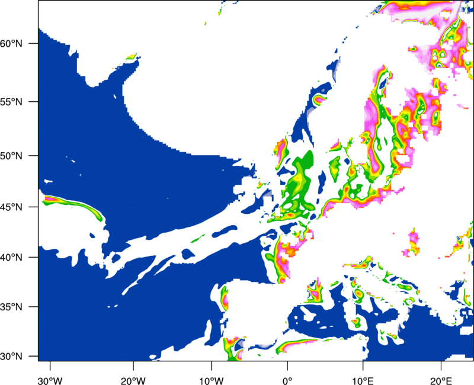Click the 55°N latitude label

11,101
